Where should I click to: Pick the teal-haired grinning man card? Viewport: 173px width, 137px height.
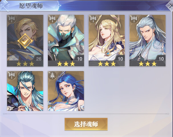(25, 91)
